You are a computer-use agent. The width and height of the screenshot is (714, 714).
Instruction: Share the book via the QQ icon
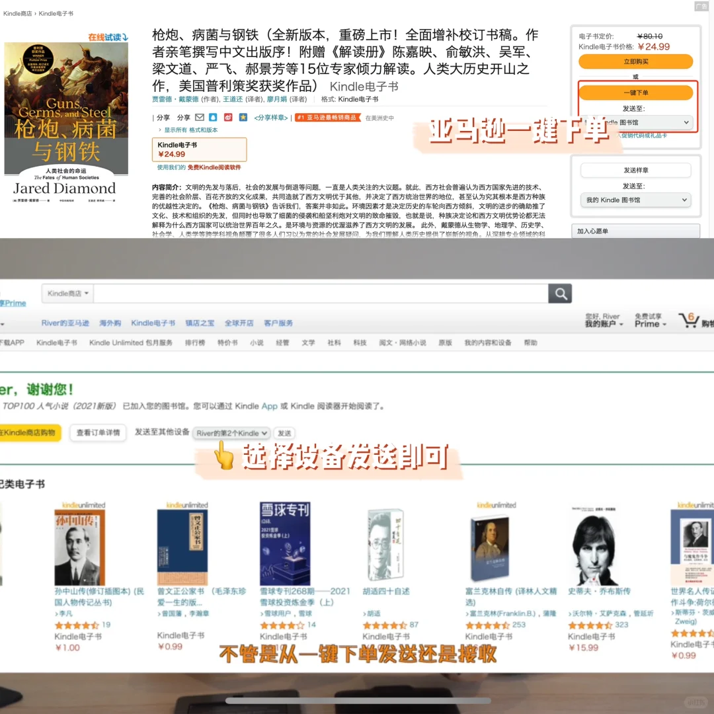pos(213,118)
